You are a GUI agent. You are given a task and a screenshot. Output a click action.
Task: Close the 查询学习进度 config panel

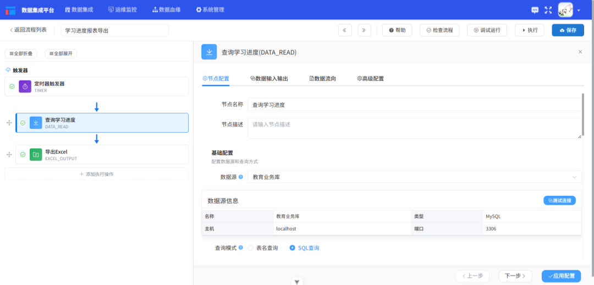coord(580,52)
